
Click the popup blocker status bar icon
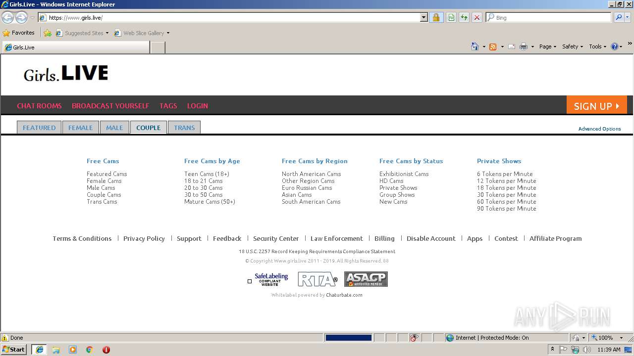tap(415, 338)
